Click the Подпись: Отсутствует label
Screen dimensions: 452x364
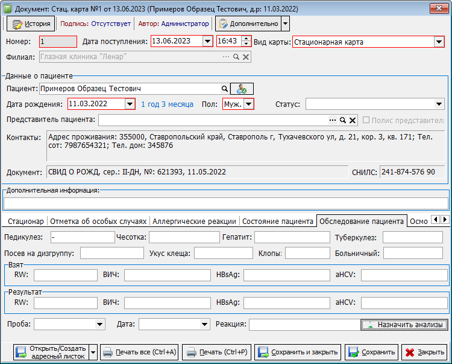click(x=95, y=24)
